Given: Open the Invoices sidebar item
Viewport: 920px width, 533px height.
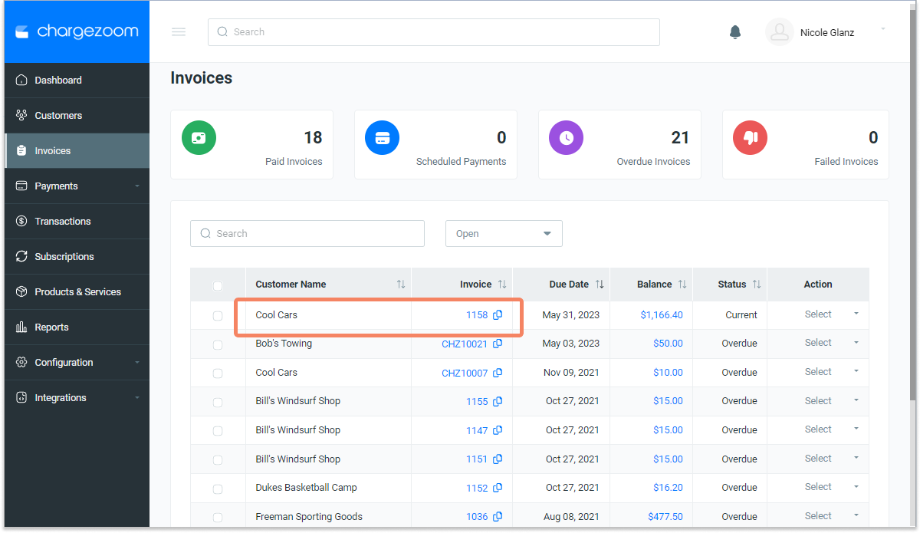Looking at the screenshot, I should tap(77, 151).
